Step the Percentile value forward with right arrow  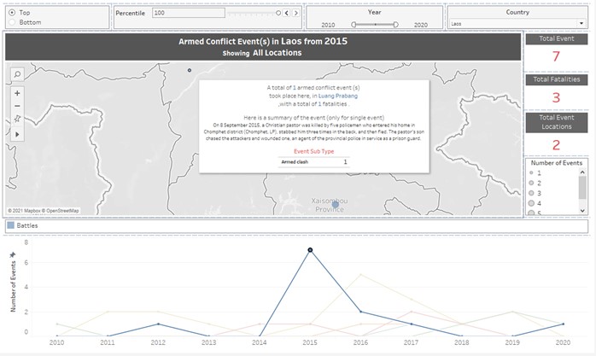296,13
